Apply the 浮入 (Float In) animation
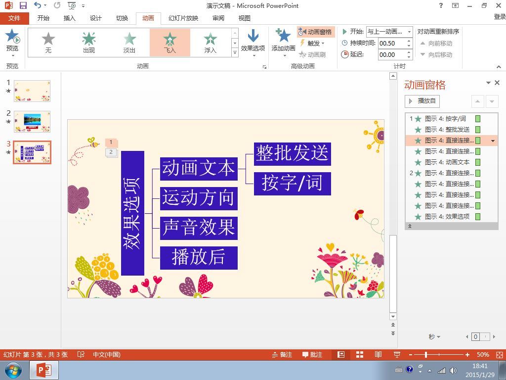The image size is (506, 380). (210, 43)
